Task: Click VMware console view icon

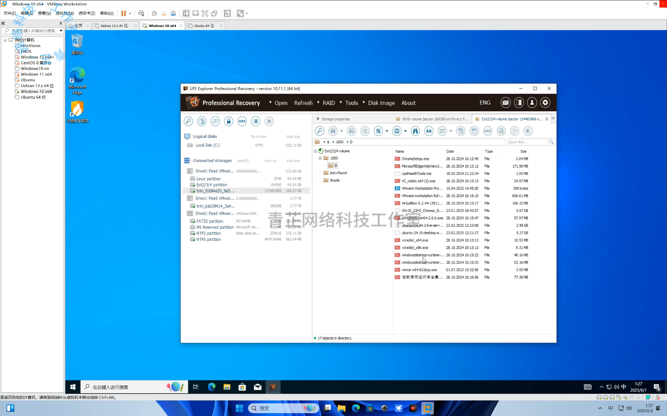Action: point(227,13)
